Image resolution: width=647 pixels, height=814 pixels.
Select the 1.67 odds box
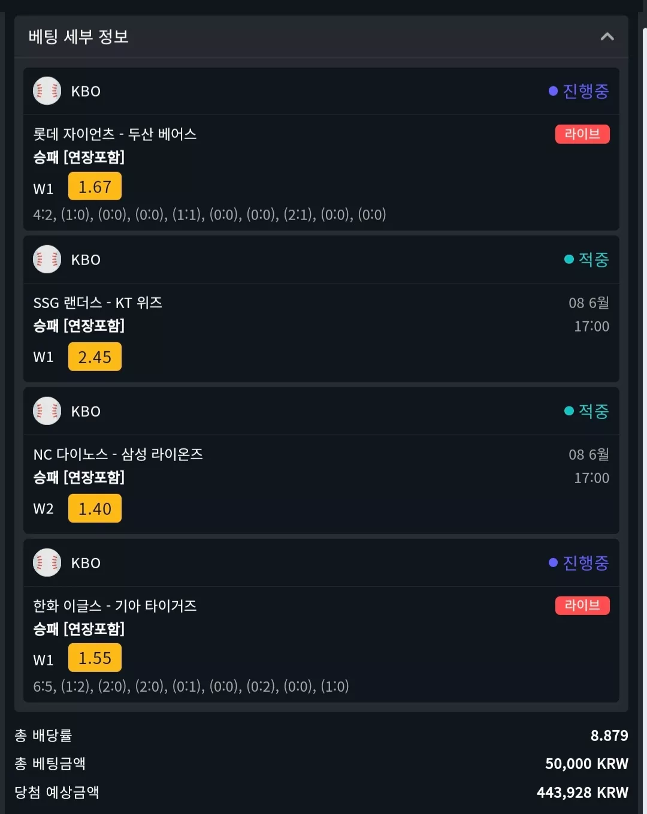95,186
